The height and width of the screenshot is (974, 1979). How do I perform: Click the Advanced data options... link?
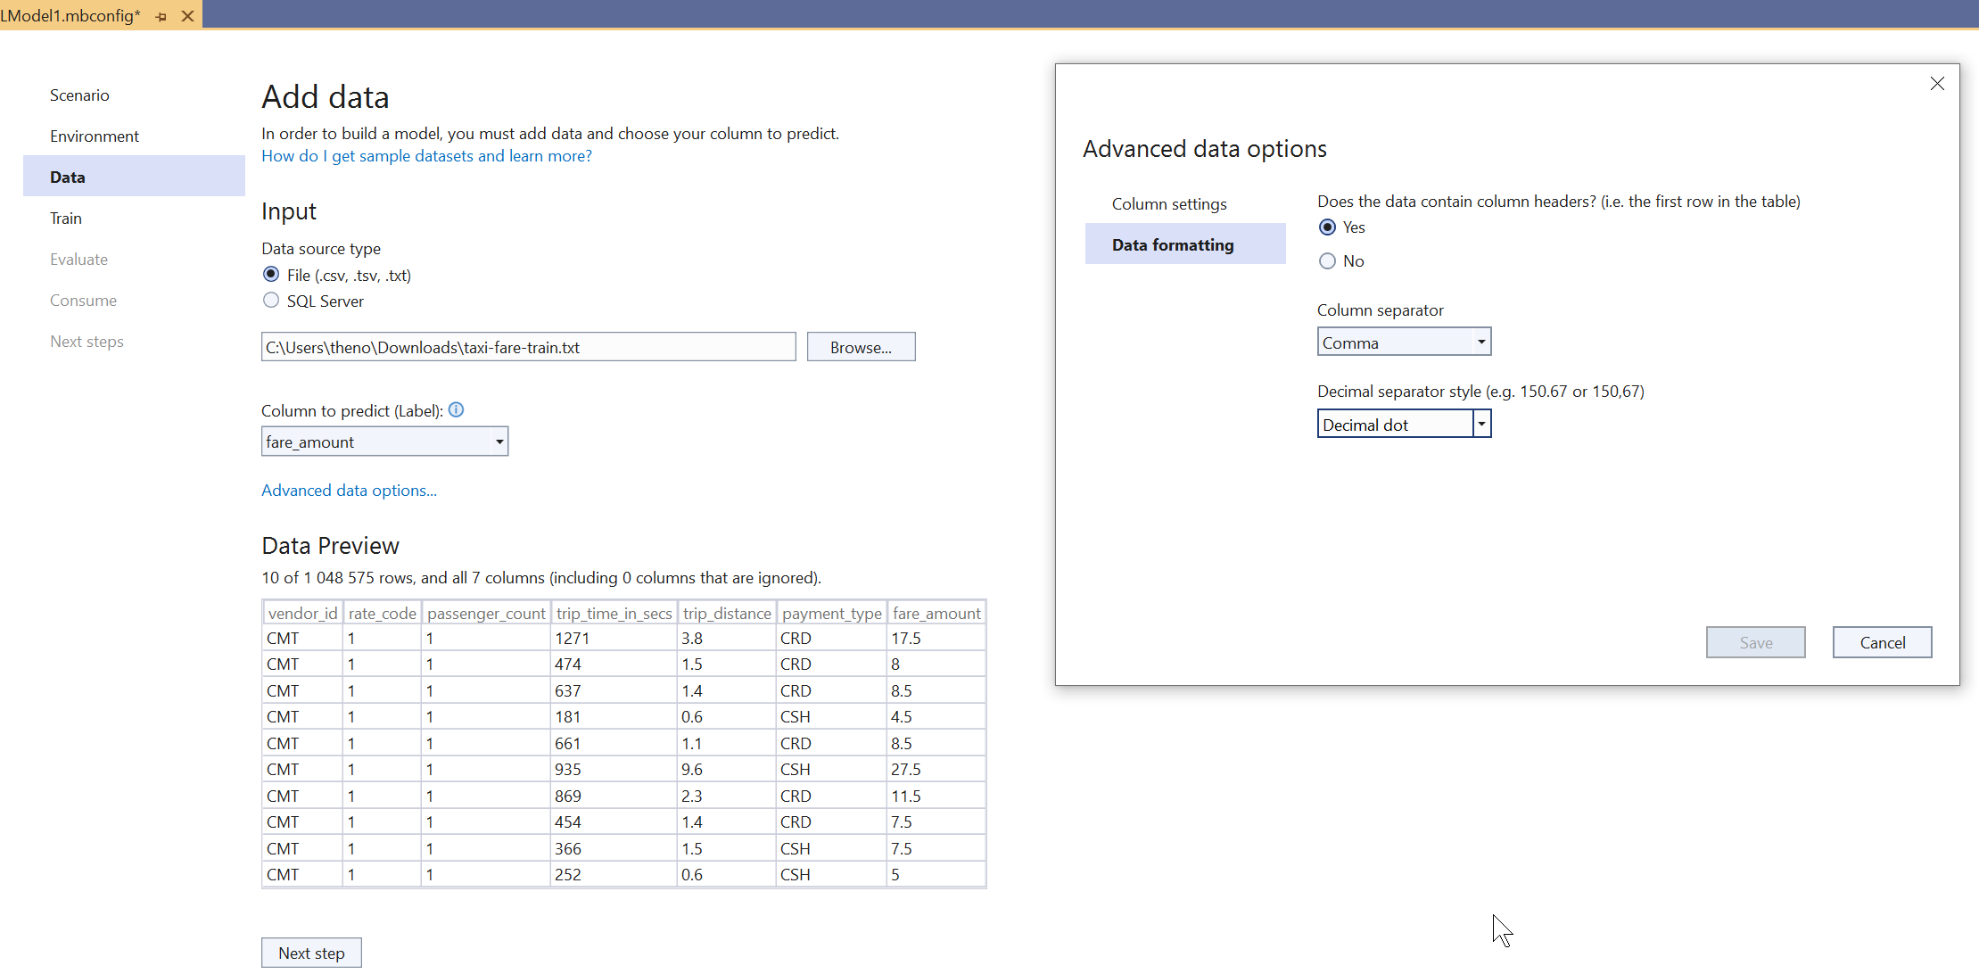349,491
